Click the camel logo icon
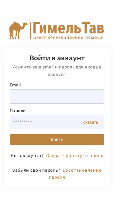The width and height of the screenshot is (114, 203). [19, 30]
